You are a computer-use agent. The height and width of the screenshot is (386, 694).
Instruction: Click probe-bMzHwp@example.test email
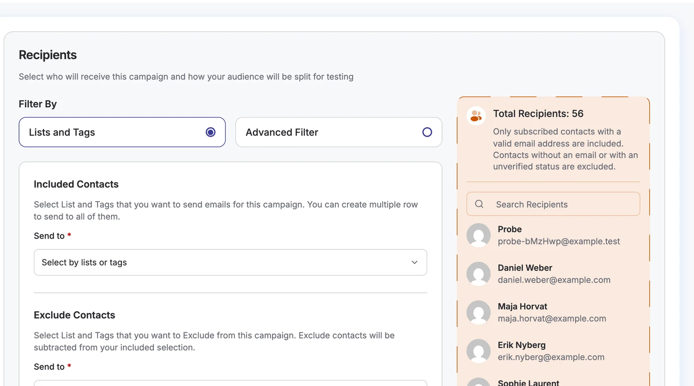[x=559, y=242]
